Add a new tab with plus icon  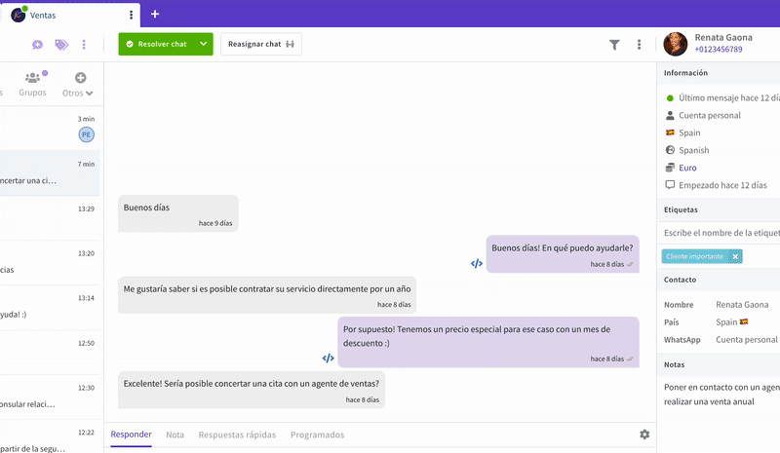[x=155, y=14]
